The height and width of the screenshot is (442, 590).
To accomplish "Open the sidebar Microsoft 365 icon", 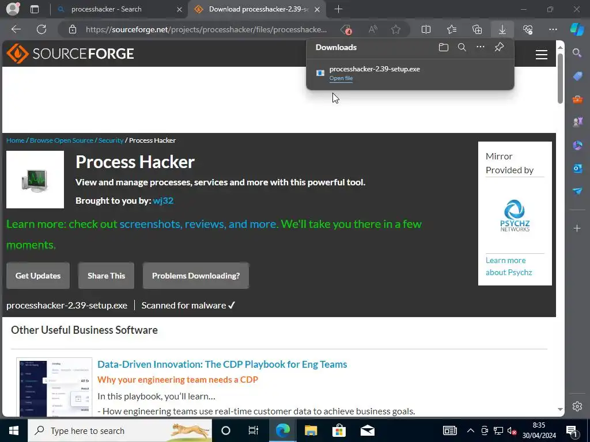I will [577, 145].
